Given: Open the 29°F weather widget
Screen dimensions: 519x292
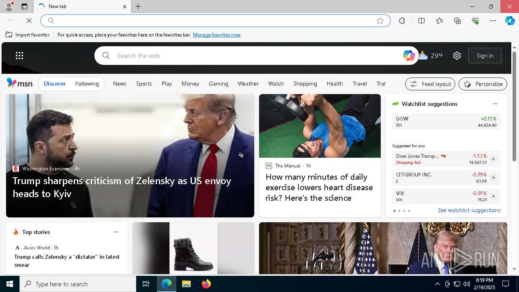Looking at the screenshot, I should point(431,56).
